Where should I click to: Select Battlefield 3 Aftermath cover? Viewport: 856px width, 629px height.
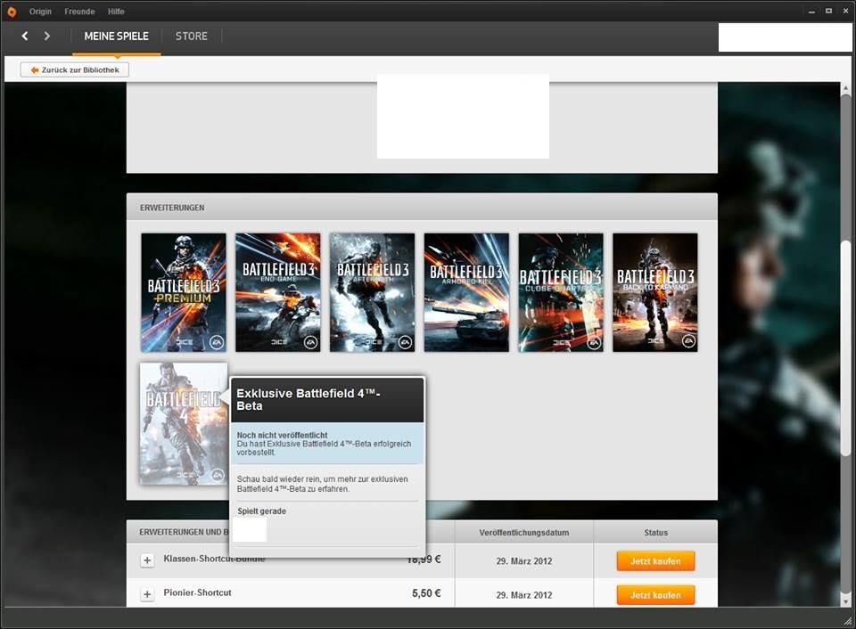point(373,292)
